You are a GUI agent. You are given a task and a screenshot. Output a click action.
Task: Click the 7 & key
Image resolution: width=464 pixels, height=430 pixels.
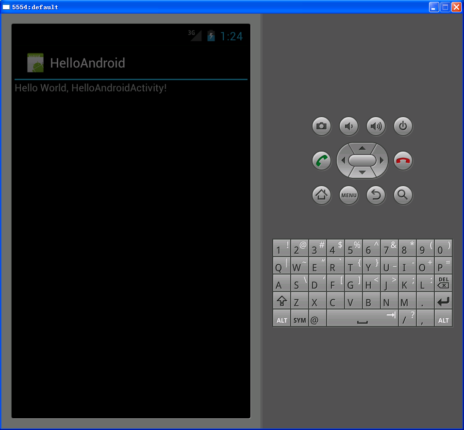(389, 248)
